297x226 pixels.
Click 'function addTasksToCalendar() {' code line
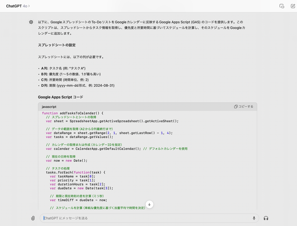tap(72, 113)
